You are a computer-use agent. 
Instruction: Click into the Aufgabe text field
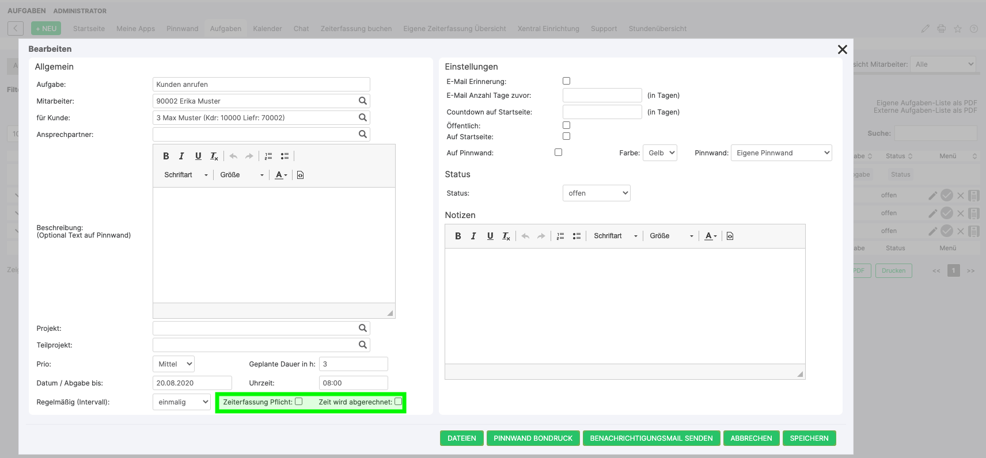[261, 85]
